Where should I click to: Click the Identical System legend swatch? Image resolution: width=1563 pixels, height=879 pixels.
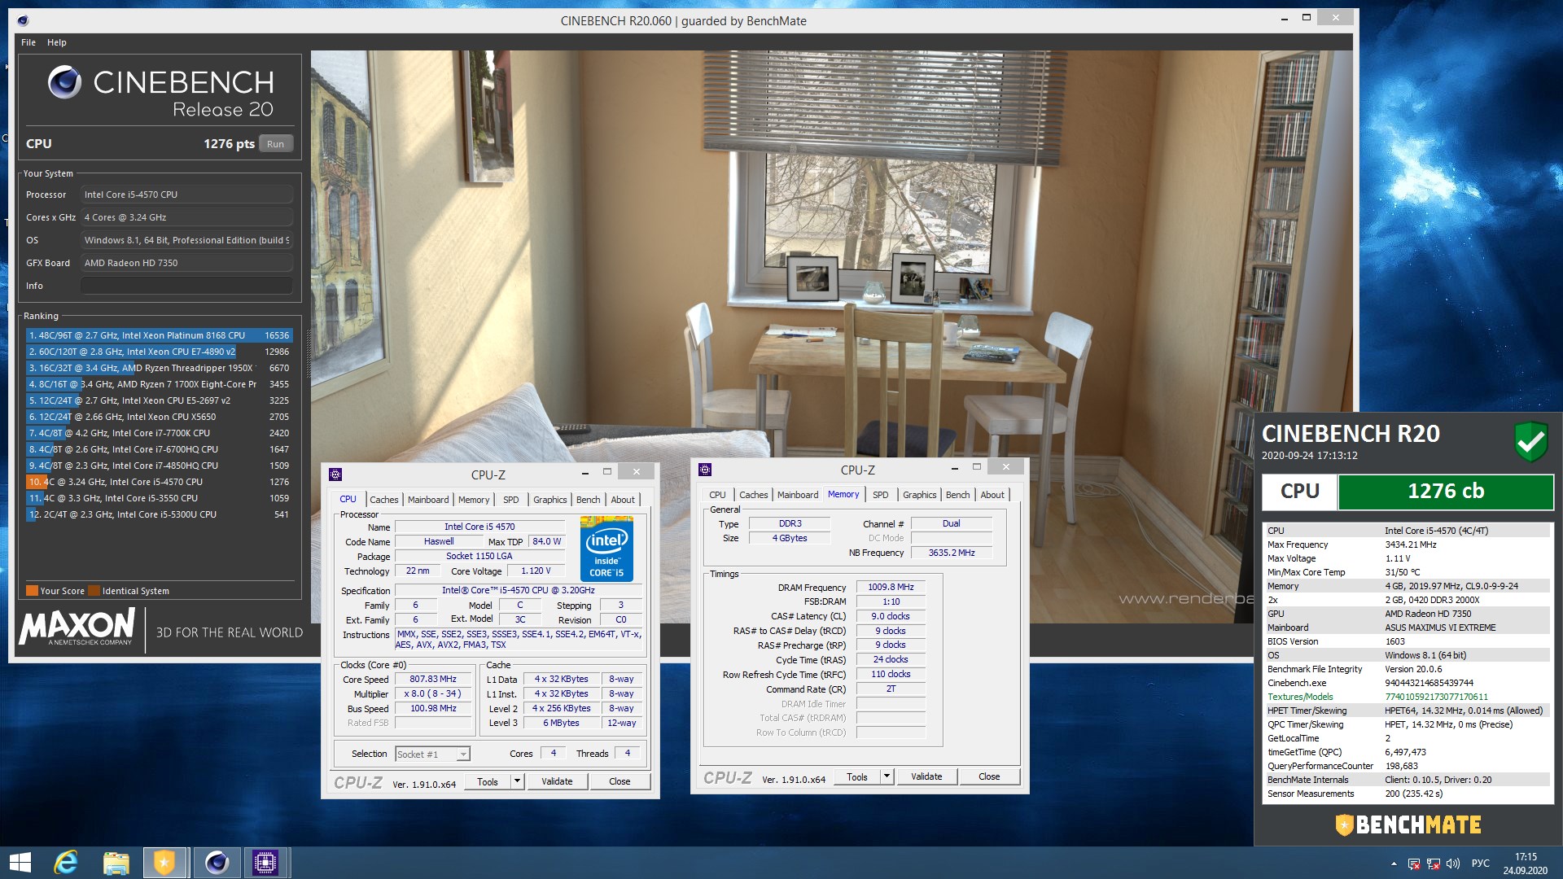pyautogui.click(x=94, y=591)
